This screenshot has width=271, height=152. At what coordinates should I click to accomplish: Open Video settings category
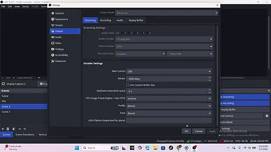click(x=65, y=43)
